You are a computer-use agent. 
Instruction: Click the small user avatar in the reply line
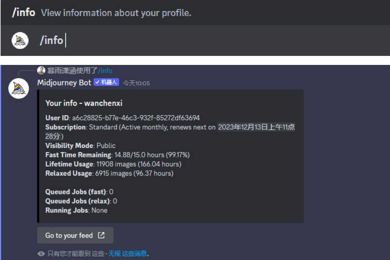pyautogui.click(x=42, y=70)
